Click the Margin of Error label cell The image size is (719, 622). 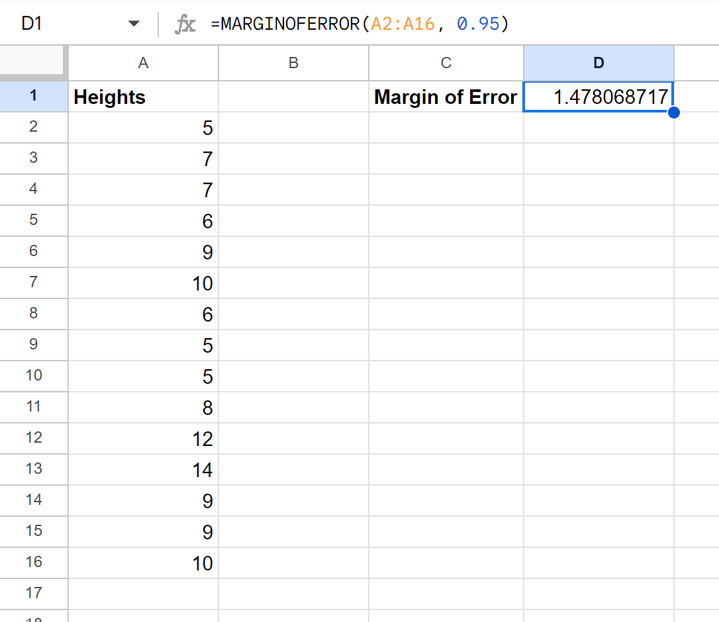tap(446, 97)
